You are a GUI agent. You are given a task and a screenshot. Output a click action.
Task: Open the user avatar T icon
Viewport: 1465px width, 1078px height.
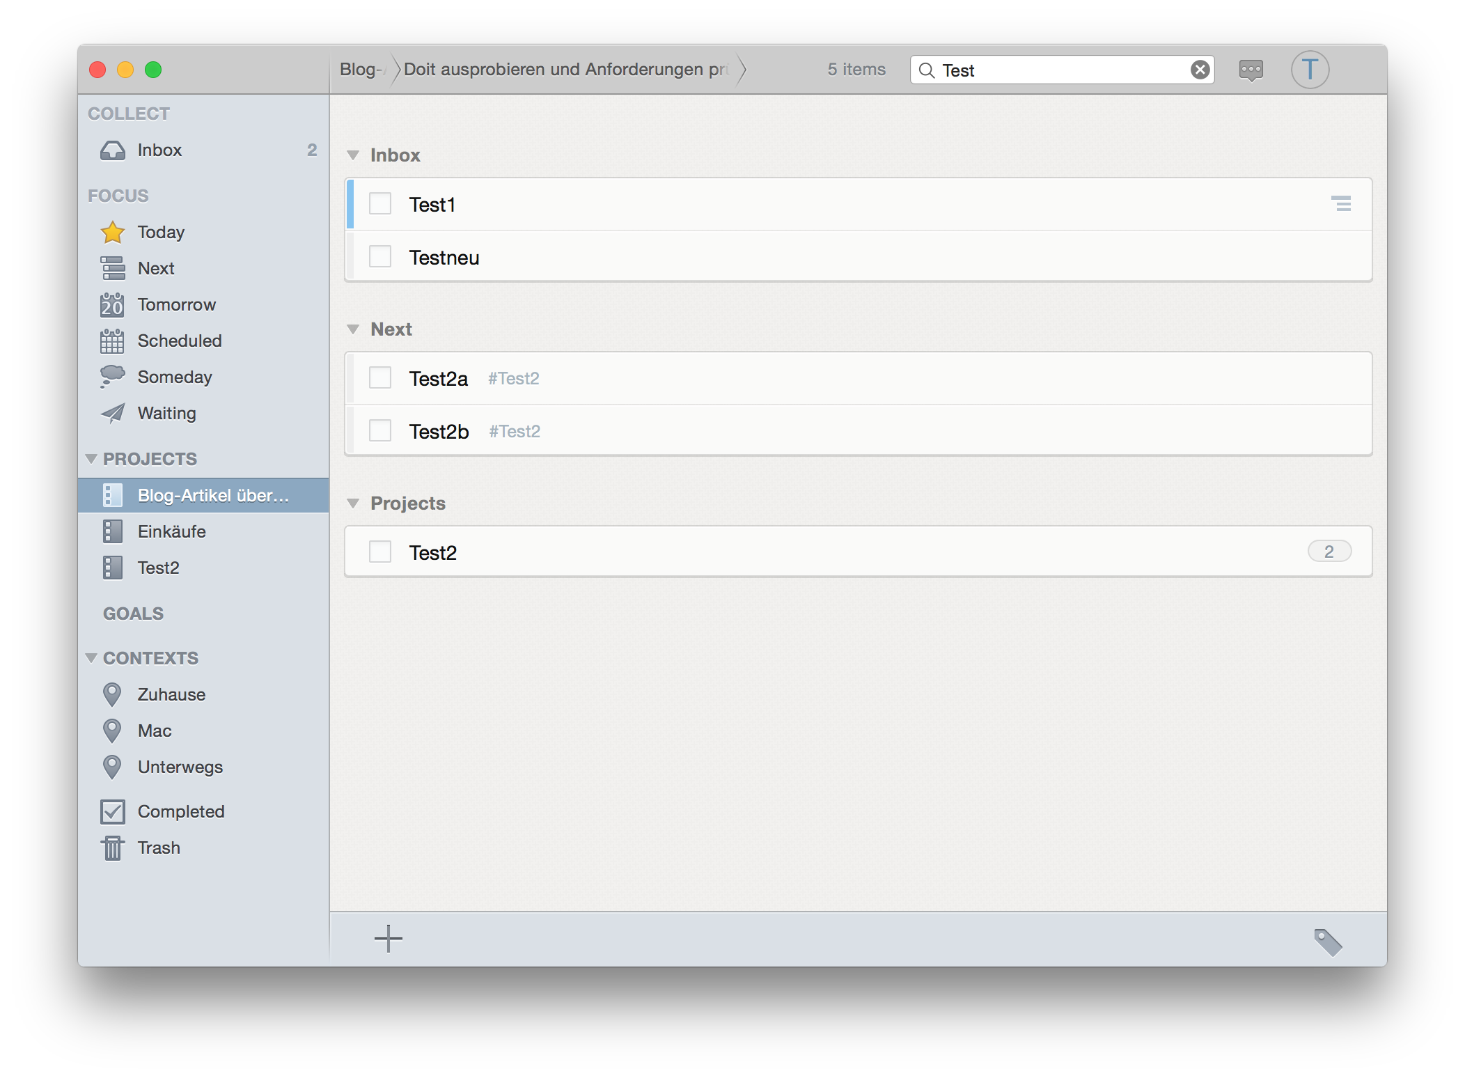[1310, 70]
